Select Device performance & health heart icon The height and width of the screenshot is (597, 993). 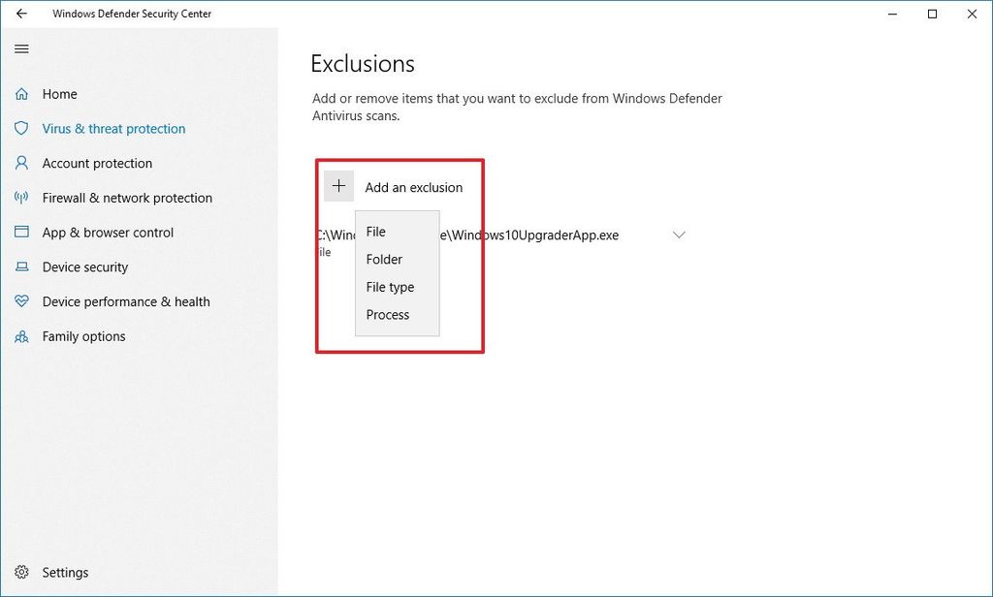point(21,301)
